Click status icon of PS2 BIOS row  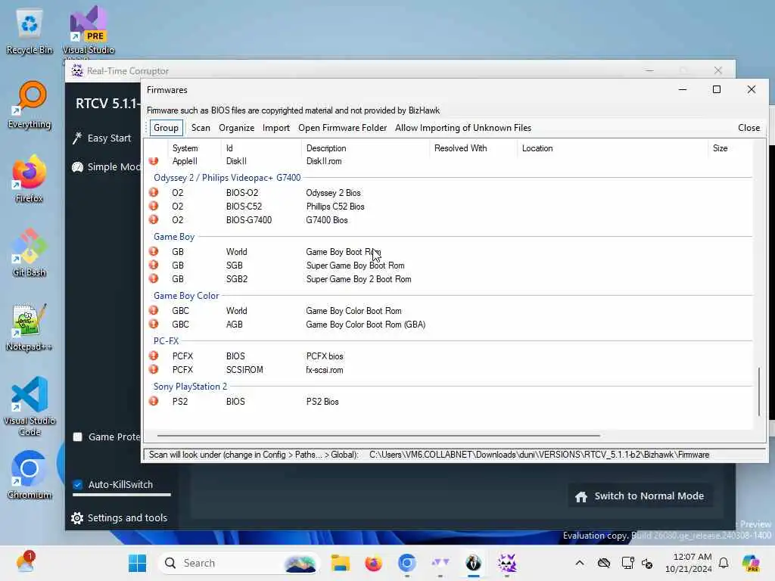pos(154,401)
